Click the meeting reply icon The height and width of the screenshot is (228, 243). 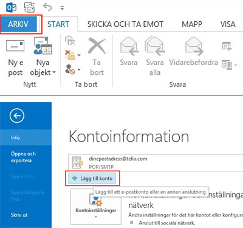pos(227,46)
